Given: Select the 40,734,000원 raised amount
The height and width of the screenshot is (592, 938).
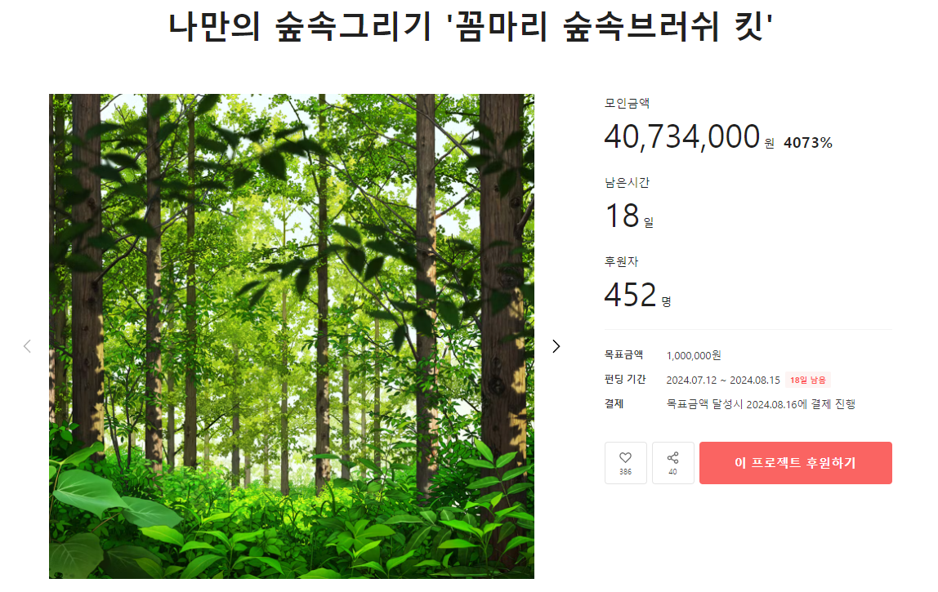Looking at the screenshot, I should click(x=689, y=137).
